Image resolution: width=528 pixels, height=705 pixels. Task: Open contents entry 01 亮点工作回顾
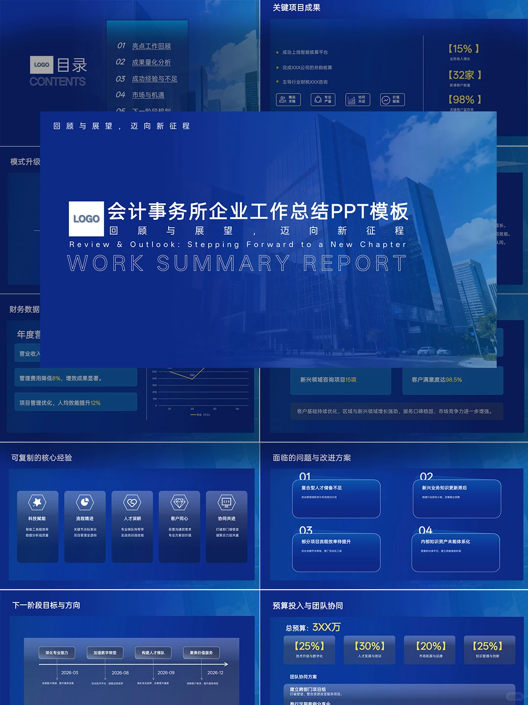click(x=144, y=46)
